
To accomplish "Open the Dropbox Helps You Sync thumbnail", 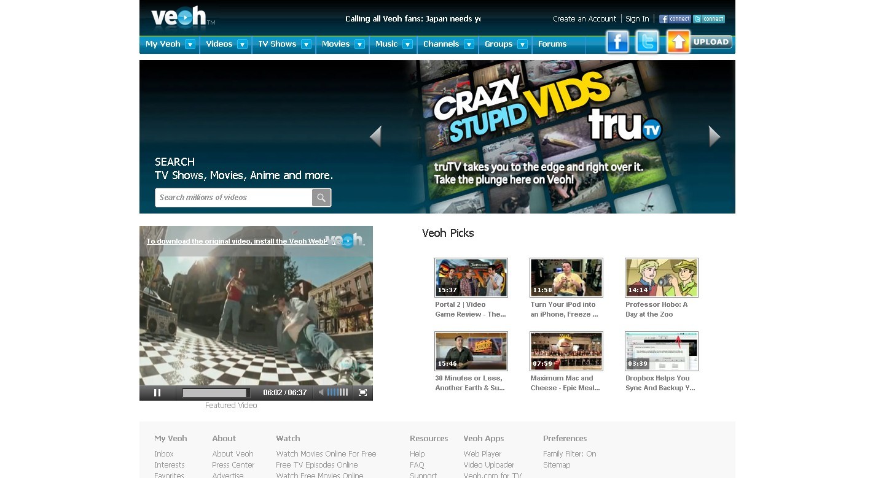I will click(x=662, y=351).
